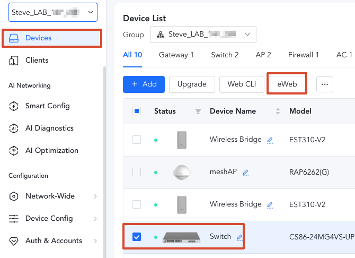Open AI Diagnostics from the sidebar
The height and width of the screenshot is (258, 355).
click(49, 128)
